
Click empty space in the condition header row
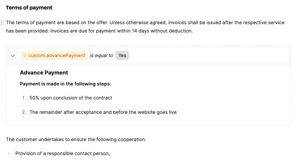[208, 56]
